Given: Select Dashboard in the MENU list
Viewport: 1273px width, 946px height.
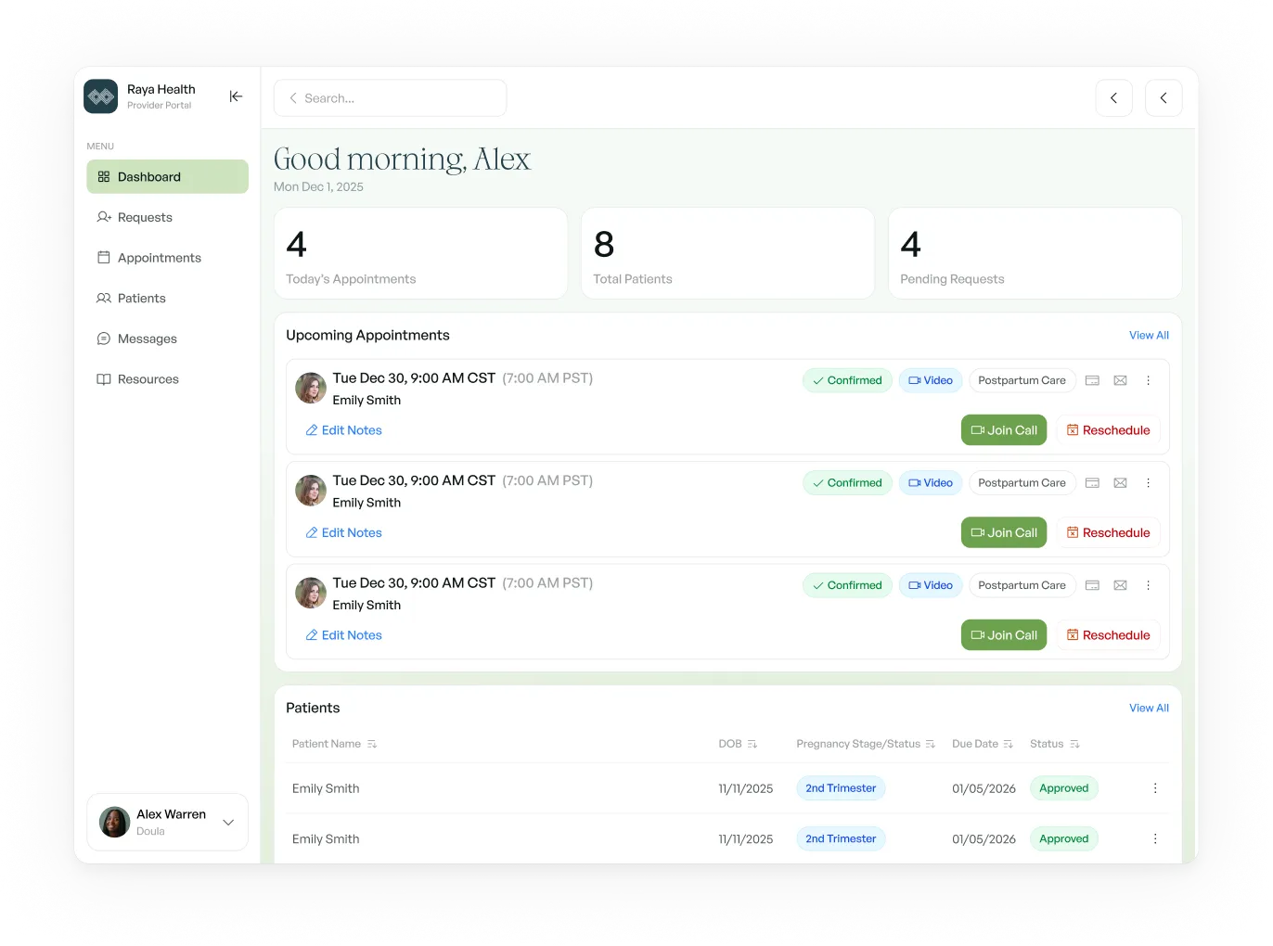Looking at the screenshot, I should [x=148, y=176].
